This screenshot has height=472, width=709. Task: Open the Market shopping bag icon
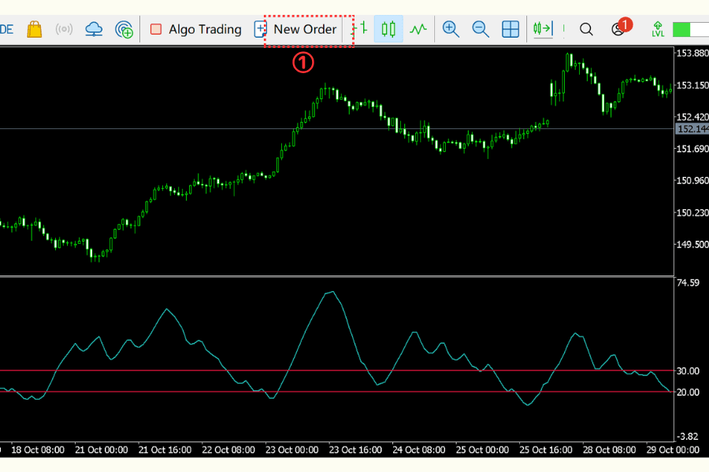[x=35, y=29]
